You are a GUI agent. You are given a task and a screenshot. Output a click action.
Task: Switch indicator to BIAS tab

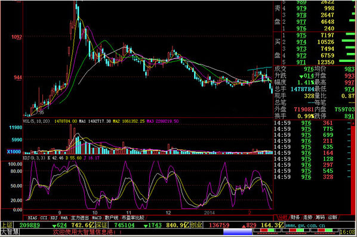pos(32,218)
